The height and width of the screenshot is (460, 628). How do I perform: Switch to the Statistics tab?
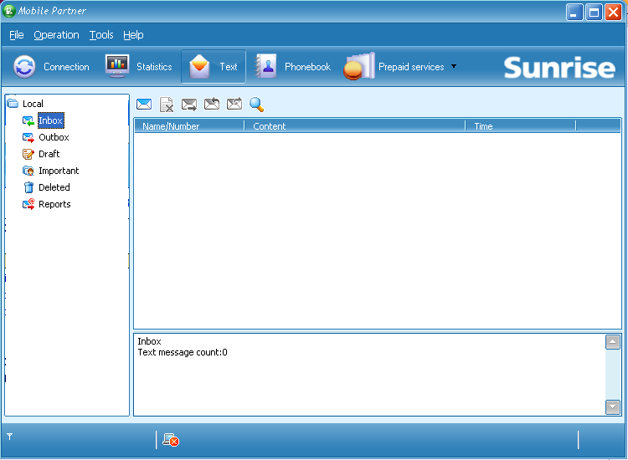[139, 67]
